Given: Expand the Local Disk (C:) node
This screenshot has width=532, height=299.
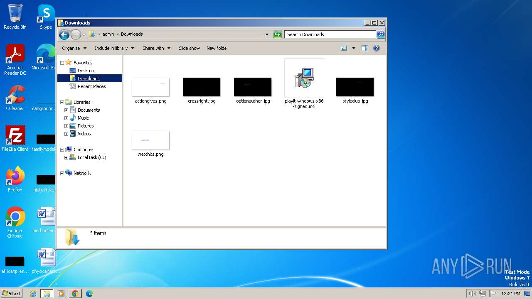Looking at the screenshot, I should 66,157.
